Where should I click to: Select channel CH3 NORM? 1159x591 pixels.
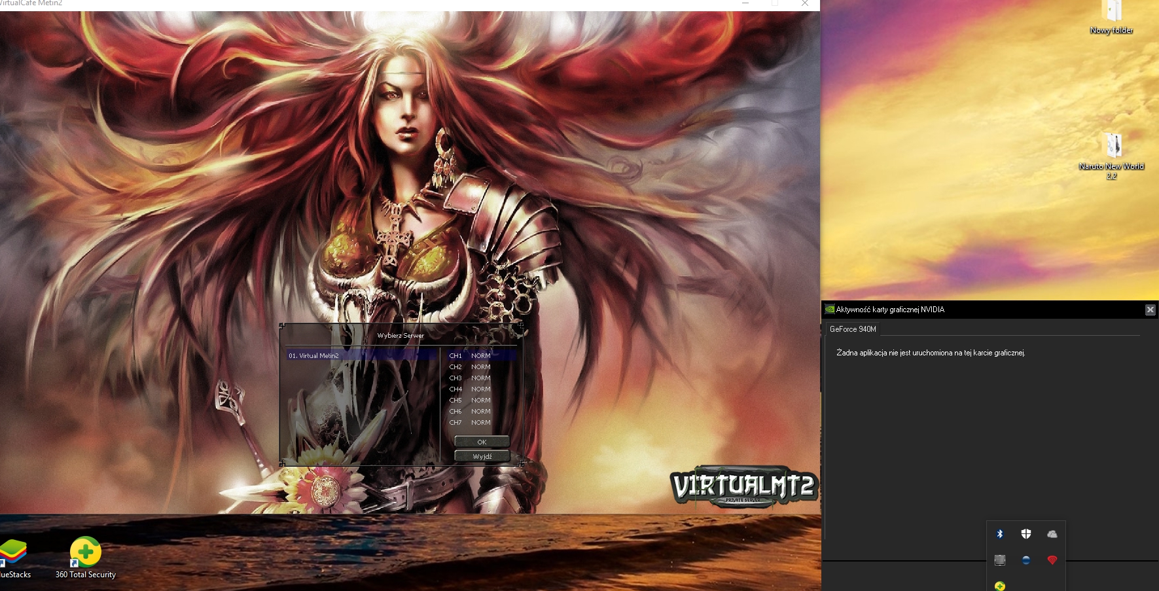(482, 378)
